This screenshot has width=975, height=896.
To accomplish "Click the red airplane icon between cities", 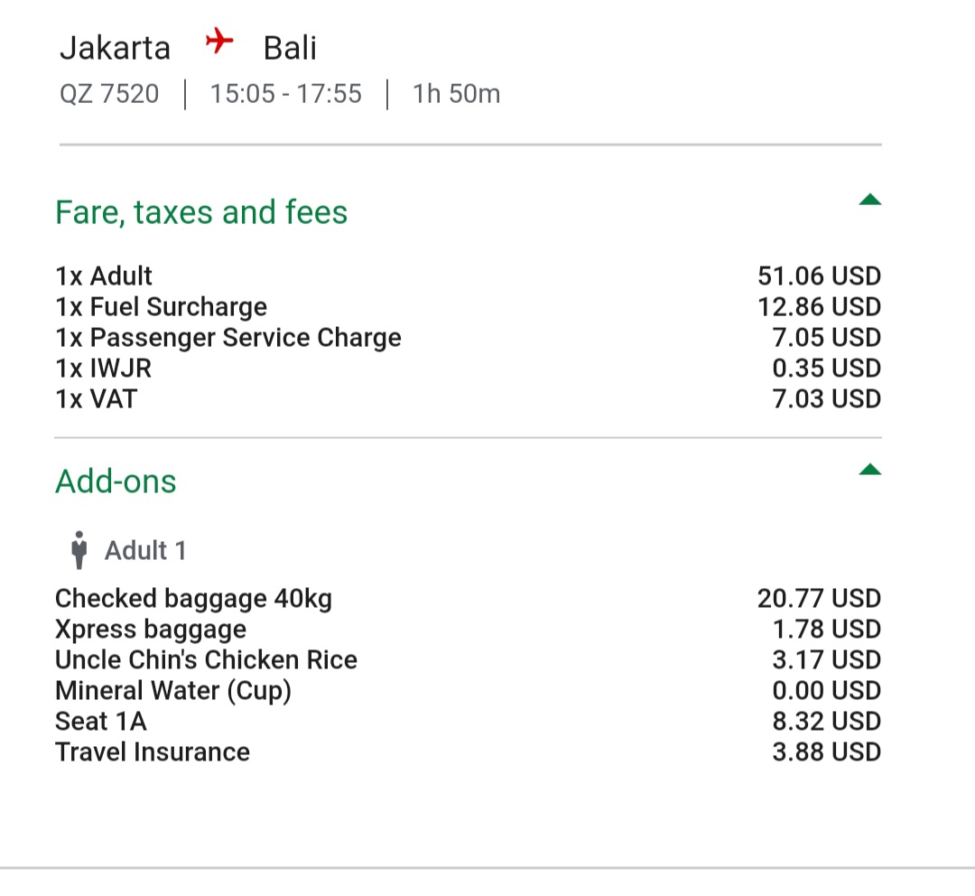I will pyautogui.click(x=219, y=41).
